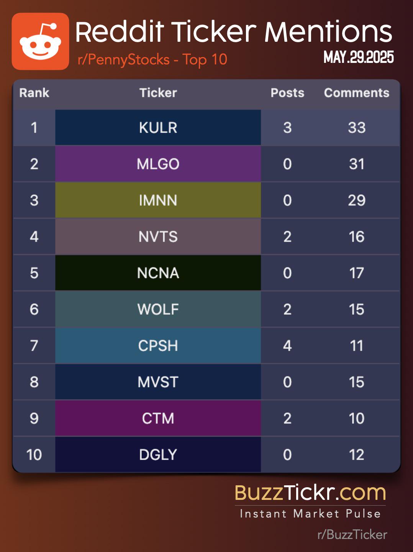Select the dark NCNA ticker cell

coord(158,273)
